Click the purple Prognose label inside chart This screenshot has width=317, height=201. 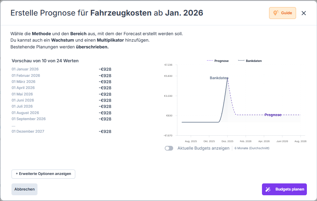click(273, 115)
